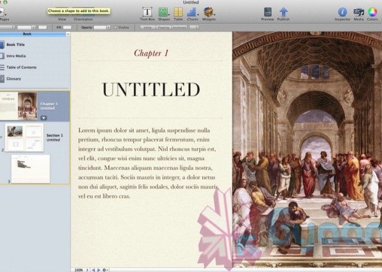This screenshot has width=382, height=272.
Task: Click the Publish arrow icon
Action: click(x=283, y=11)
